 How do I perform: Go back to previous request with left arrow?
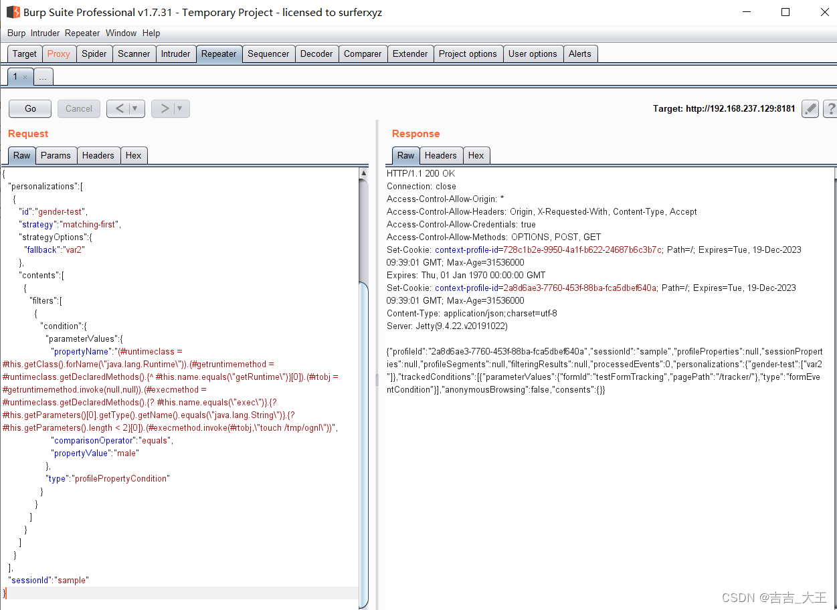[118, 108]
